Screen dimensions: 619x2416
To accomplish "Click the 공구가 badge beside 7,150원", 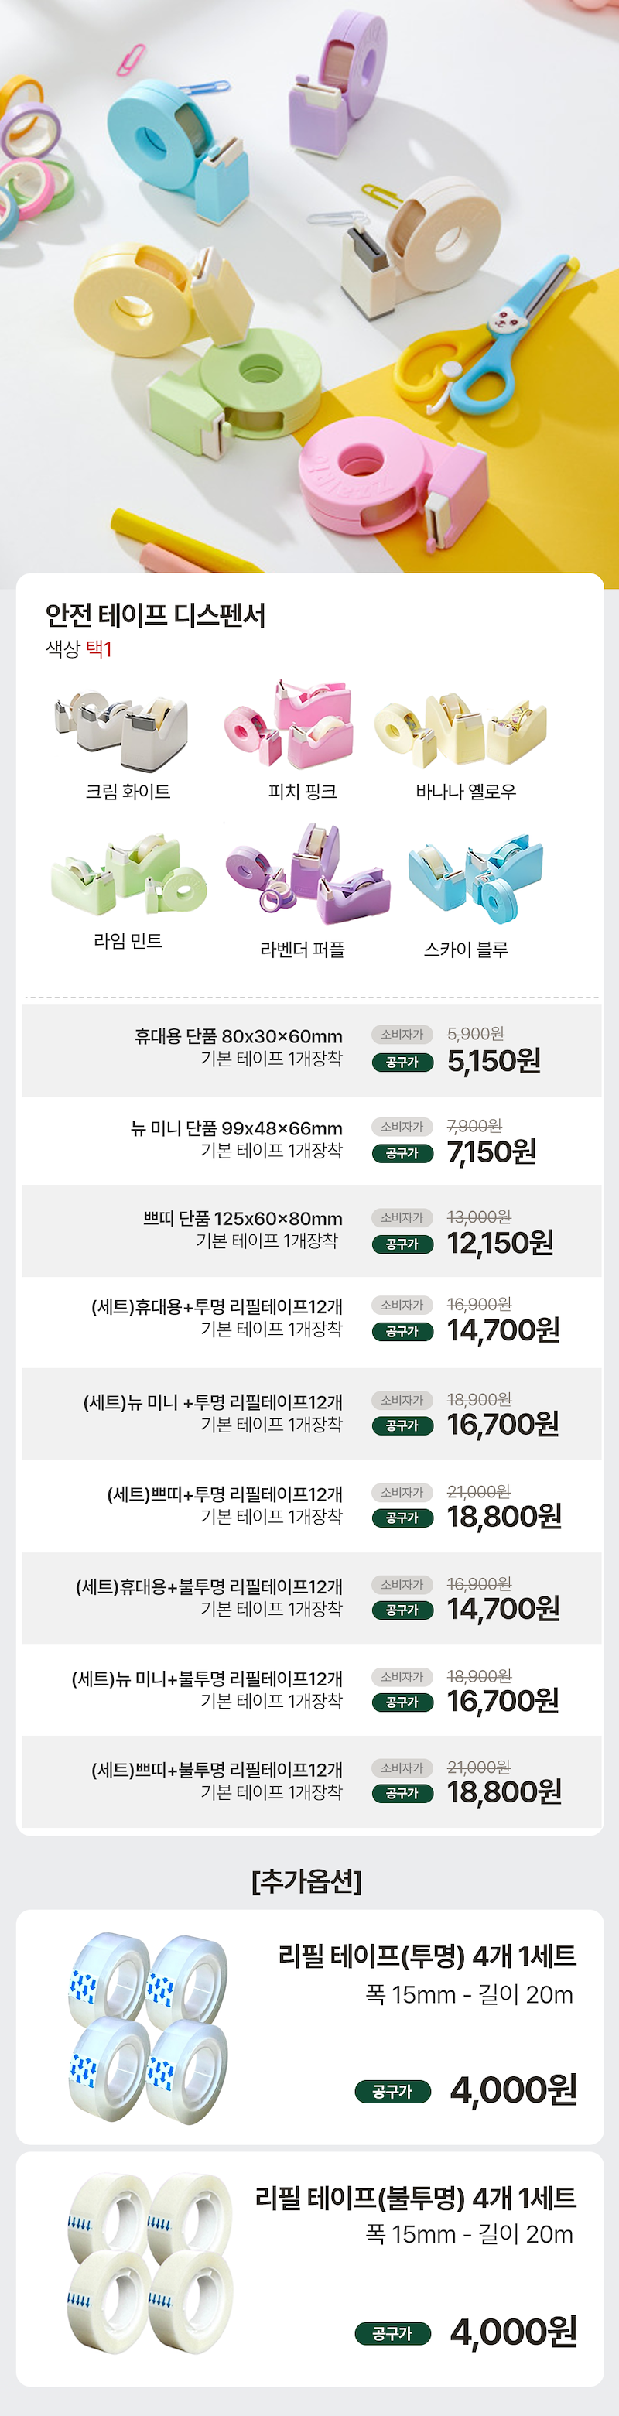I will 402,1152.
